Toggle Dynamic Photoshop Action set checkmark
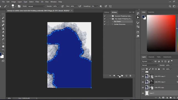178x100 pixels. click(105, 16)
